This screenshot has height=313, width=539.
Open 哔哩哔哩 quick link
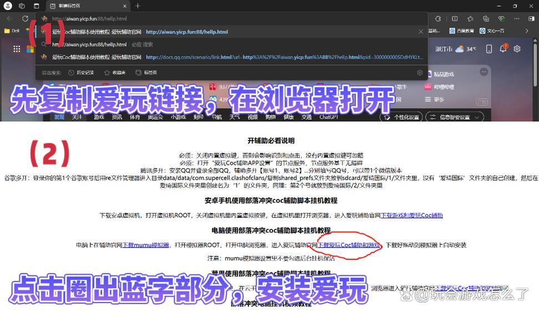coord(439,87)
